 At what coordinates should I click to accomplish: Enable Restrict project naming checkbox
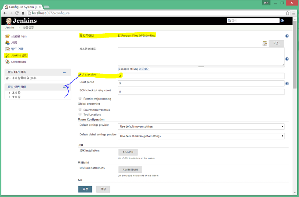[80, 98]
